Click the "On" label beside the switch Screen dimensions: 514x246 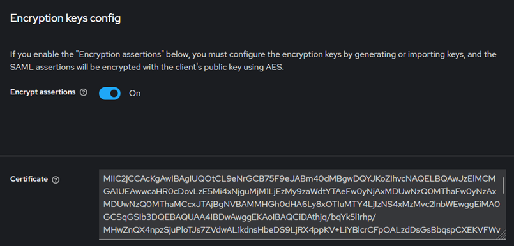[135, 94]
